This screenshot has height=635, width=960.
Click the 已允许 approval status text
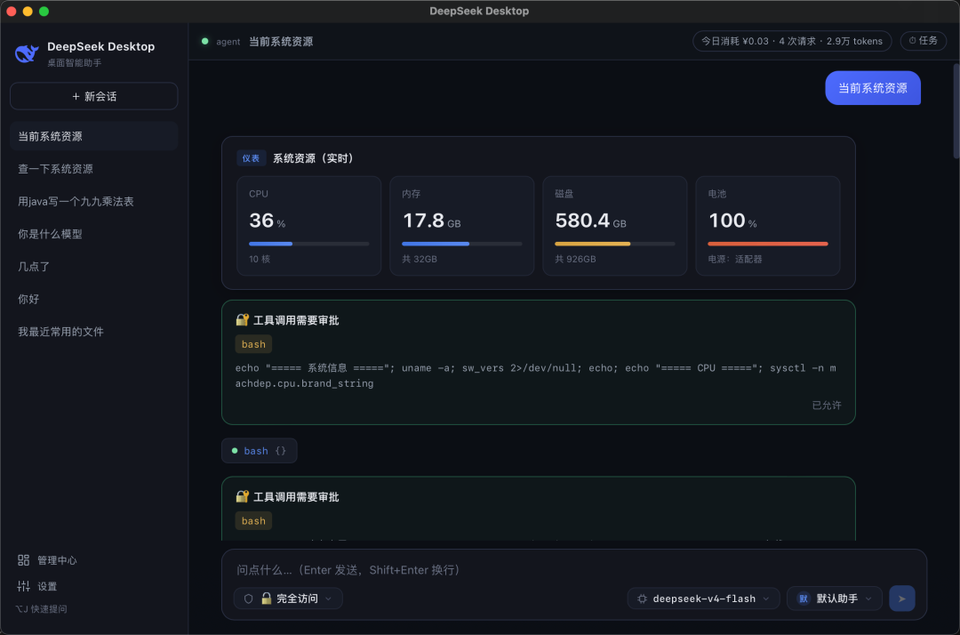tap(826, 406)
